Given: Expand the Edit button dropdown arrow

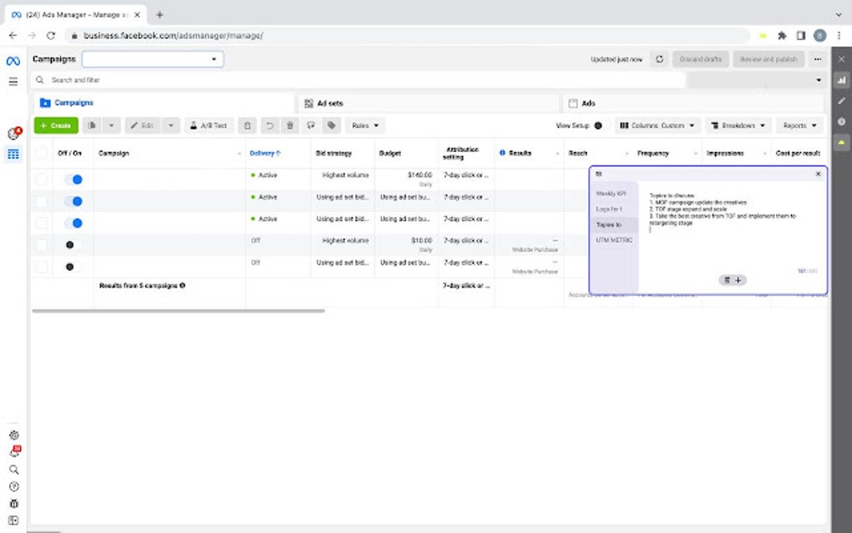Looking at the screenshot, I should 170,125.
